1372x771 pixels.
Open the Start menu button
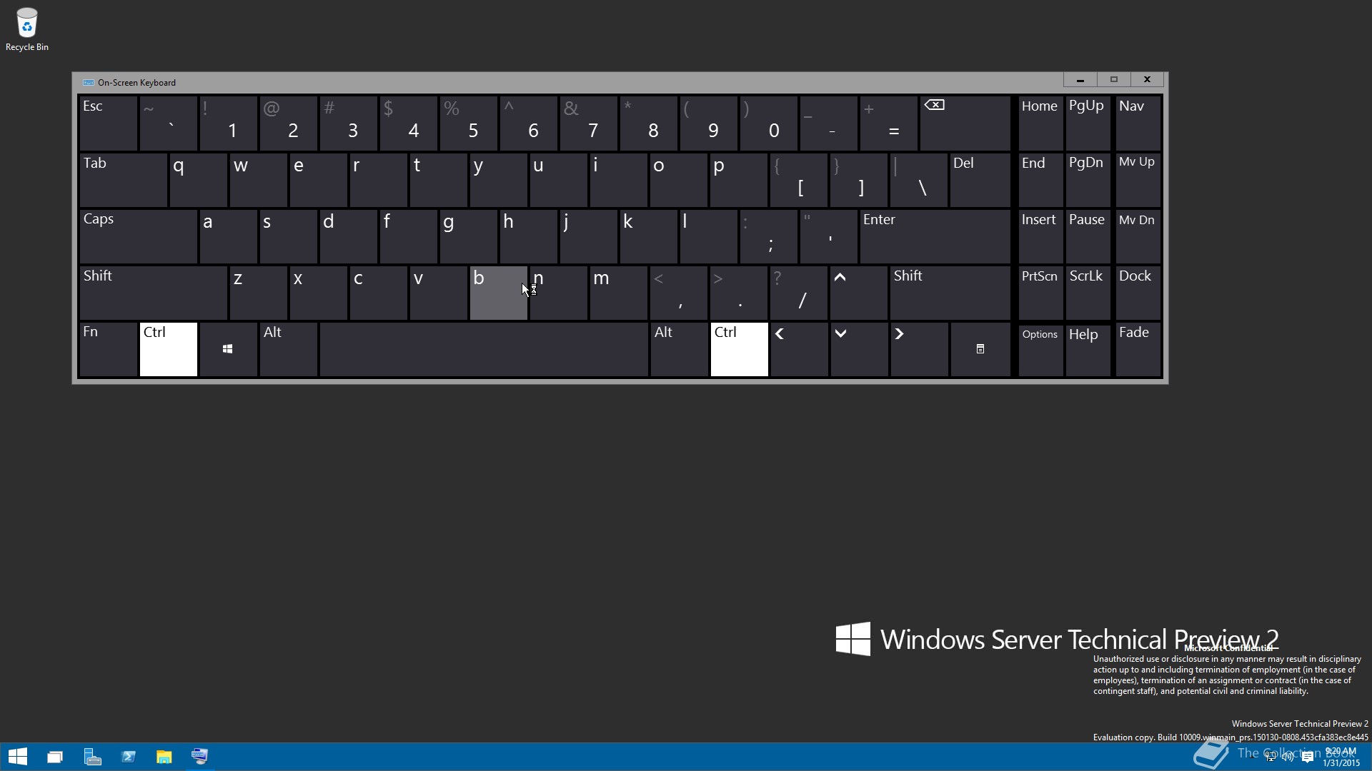click(18, 757)
